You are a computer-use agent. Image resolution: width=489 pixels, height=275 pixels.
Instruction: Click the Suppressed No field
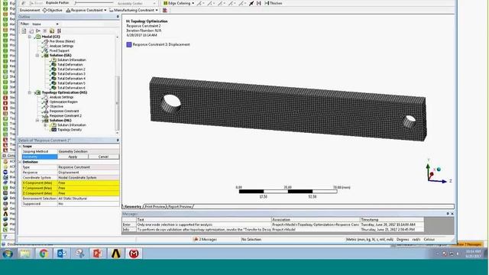pos(89,204)
